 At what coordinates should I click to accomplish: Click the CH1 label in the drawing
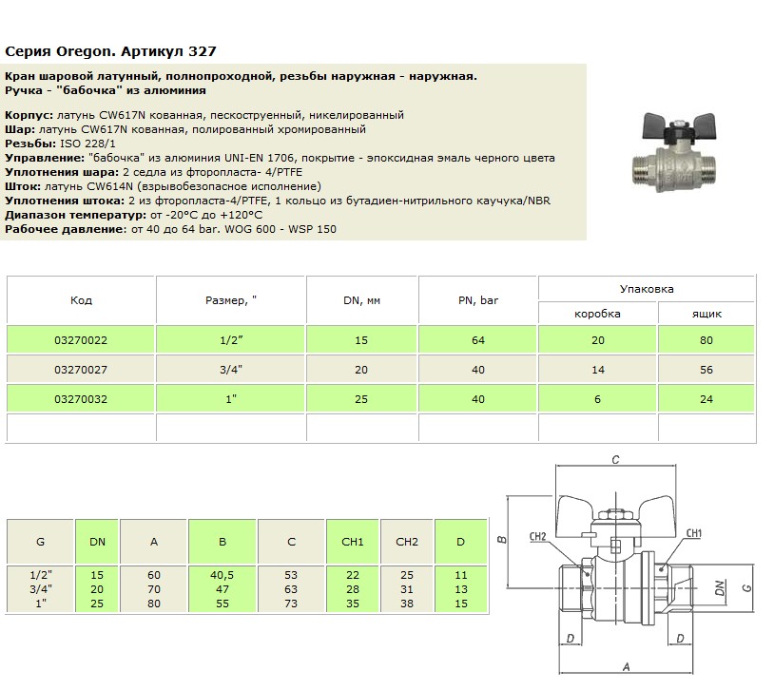(x=694, y=531)
